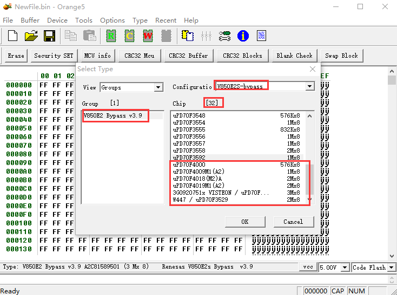The width and height of the screenshot is (397, 295).
Task: Click the vcc button in status bar
Action: pos(308,267)
